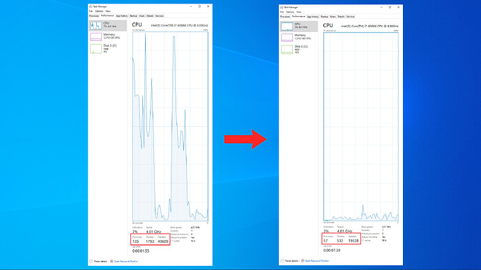Select Performance tab in right window

point(298,16)
